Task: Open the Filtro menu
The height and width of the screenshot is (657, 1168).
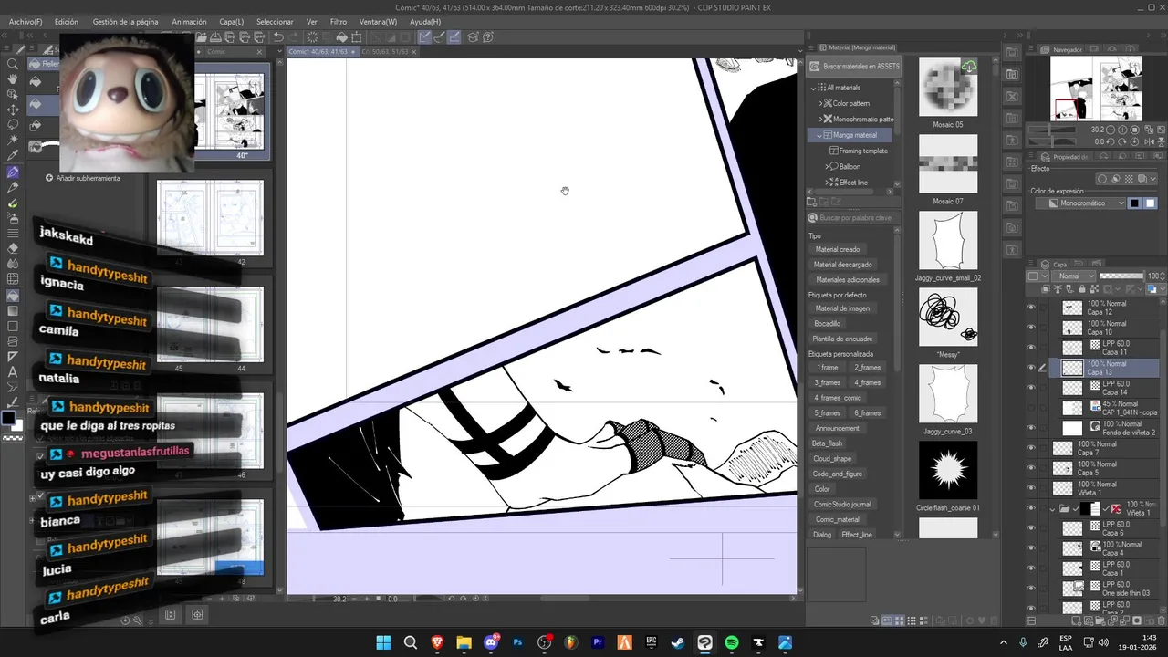Action: tap(339, 21)
